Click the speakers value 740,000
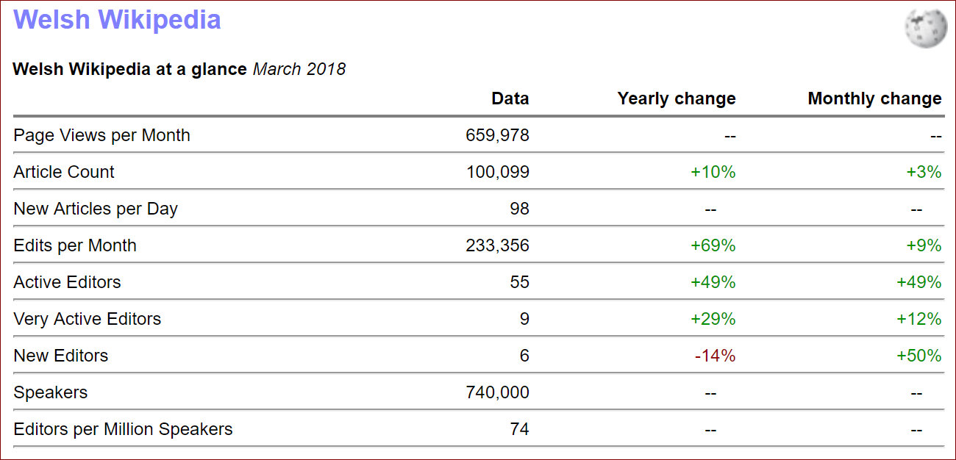The height and width of the screenshot is (460, 956). [498, 392]
